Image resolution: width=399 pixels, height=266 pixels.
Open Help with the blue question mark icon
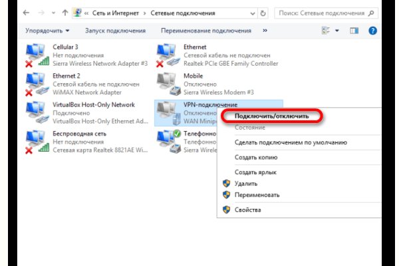tap(372, 31)
